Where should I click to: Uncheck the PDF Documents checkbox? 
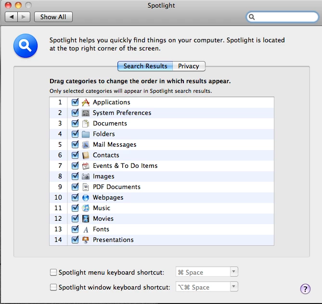[x=75, y=187]
